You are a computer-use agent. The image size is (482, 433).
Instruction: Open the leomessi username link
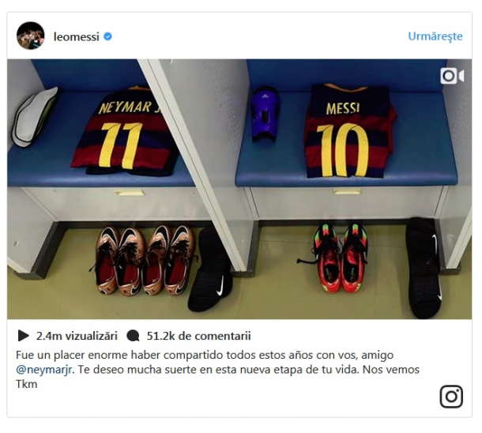point(76,36)
